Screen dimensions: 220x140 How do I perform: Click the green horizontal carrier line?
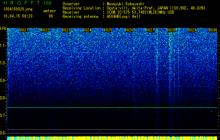coord(112,107)
